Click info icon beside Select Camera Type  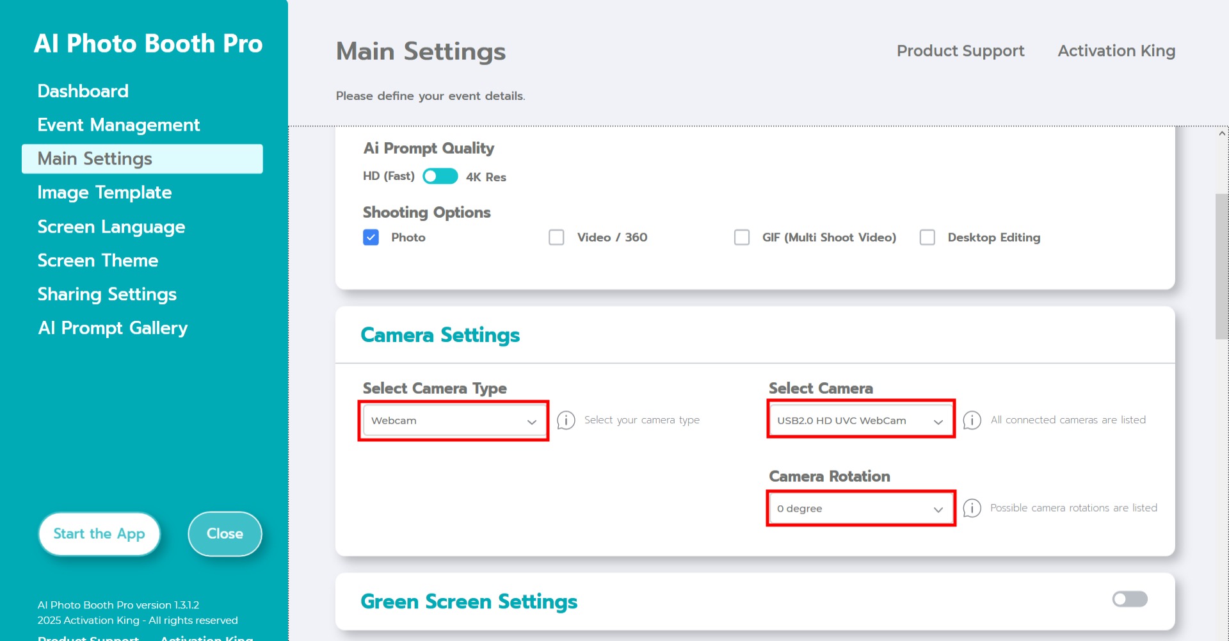click(x=566, y=420)
